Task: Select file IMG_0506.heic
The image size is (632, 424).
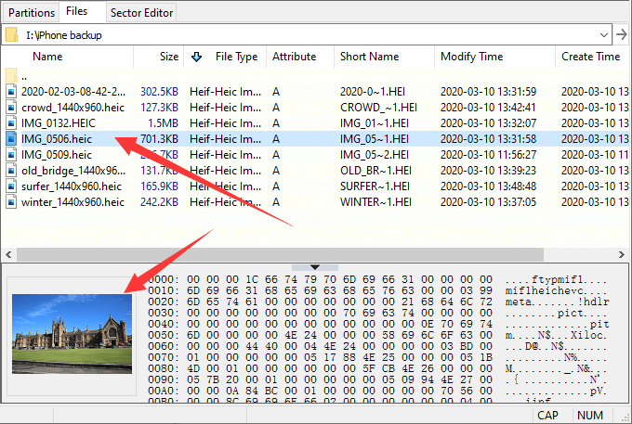Action: 57,139
